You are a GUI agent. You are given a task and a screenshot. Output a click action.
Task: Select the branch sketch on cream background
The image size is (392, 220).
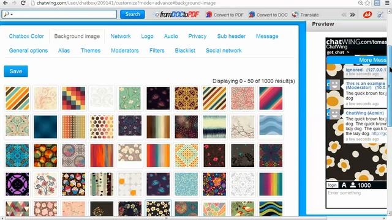click(x=243, y=127)
